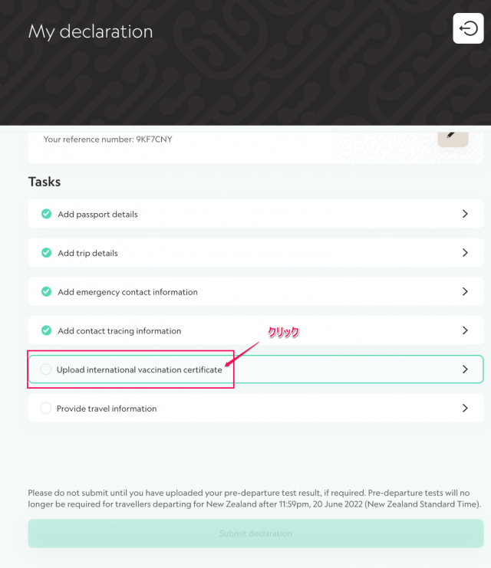Expand Add passport details with its chevron
Screen dimensions: 491x568
click(465, 214)
